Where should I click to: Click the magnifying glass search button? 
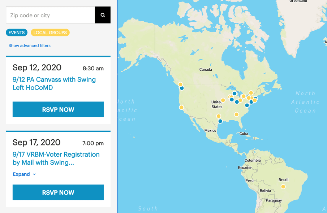(103, 15)
